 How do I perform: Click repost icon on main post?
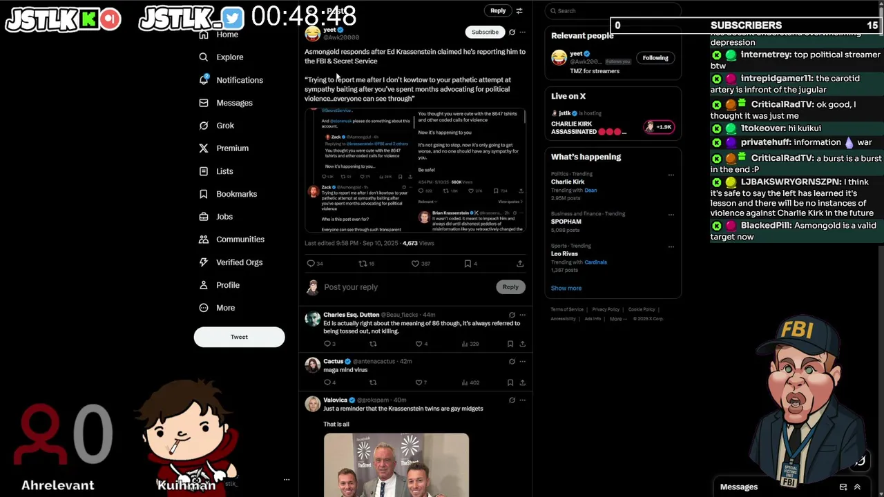363,264
